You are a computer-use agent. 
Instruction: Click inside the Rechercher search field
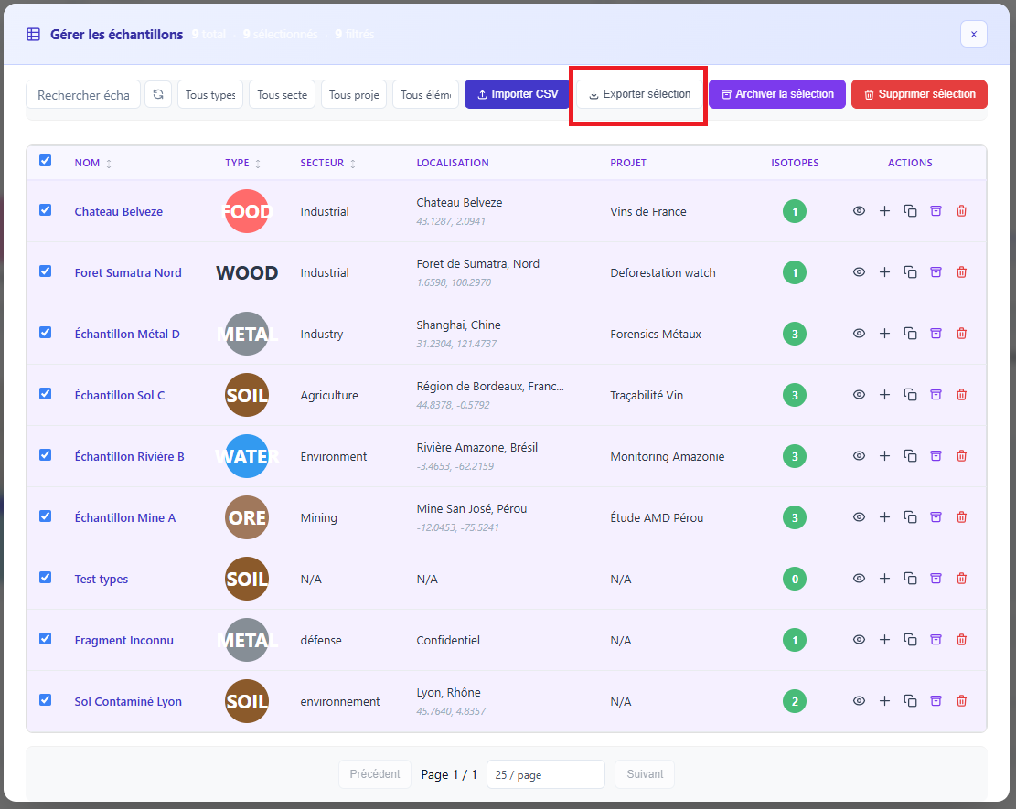click(82, 93)
